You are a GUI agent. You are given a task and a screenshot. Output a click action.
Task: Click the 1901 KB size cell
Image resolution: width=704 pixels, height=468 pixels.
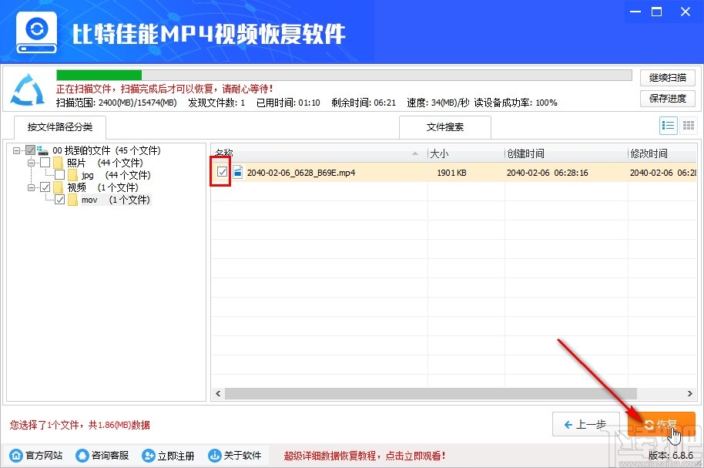pyautogui.click(x=451, y=173)
